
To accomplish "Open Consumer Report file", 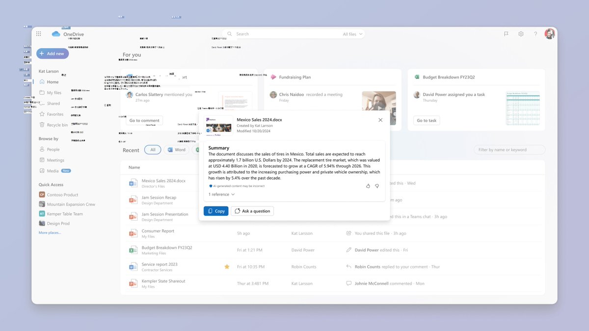I will (x=158, y=231).
